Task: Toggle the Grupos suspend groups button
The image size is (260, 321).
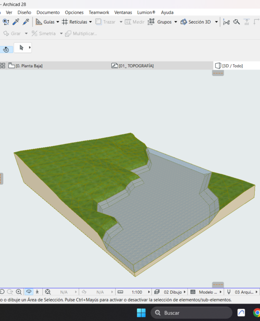Action: [151, 22]
